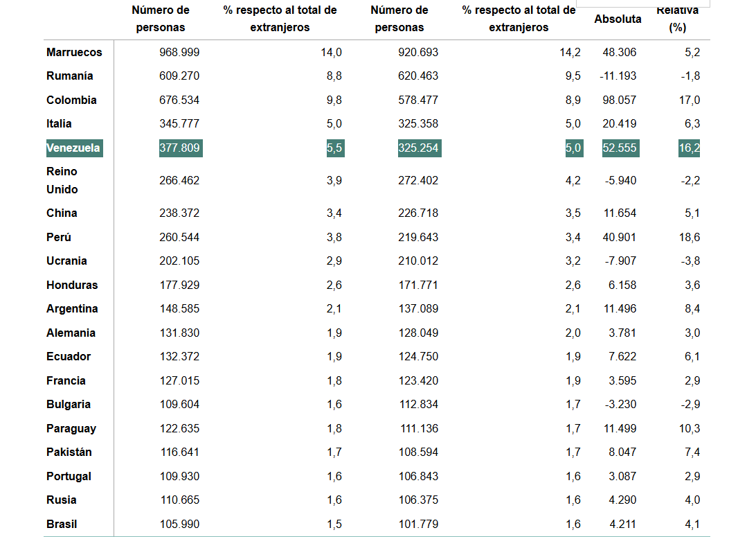Select Ucrania's negative change -7.907
Screen dimensions: 738x537
(618, 261)
